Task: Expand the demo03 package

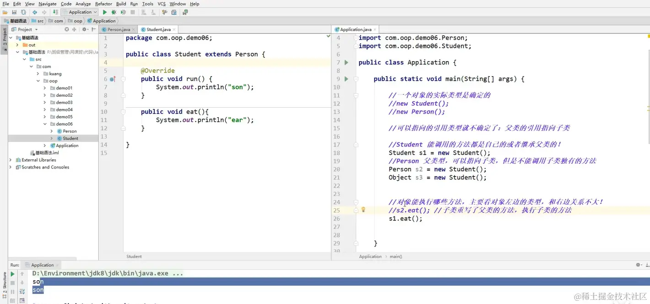Action: click(45, 102)
